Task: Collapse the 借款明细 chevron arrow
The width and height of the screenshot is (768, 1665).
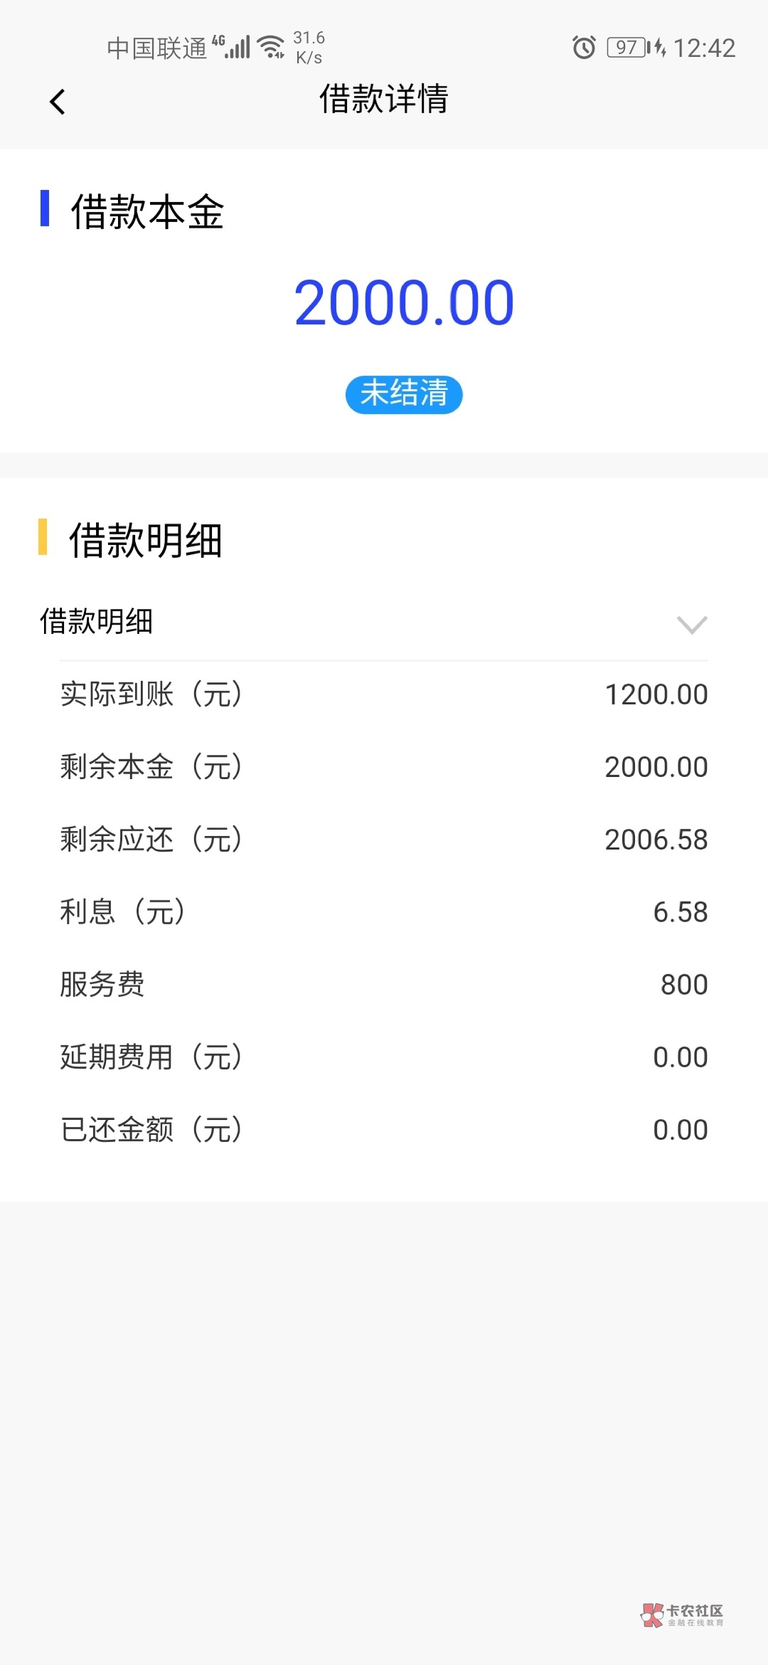Action: point(692,624)
